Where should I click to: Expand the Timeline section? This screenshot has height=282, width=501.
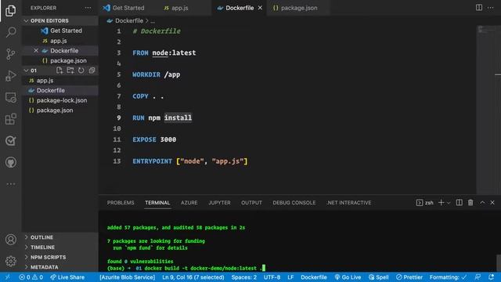pos(42,248)
